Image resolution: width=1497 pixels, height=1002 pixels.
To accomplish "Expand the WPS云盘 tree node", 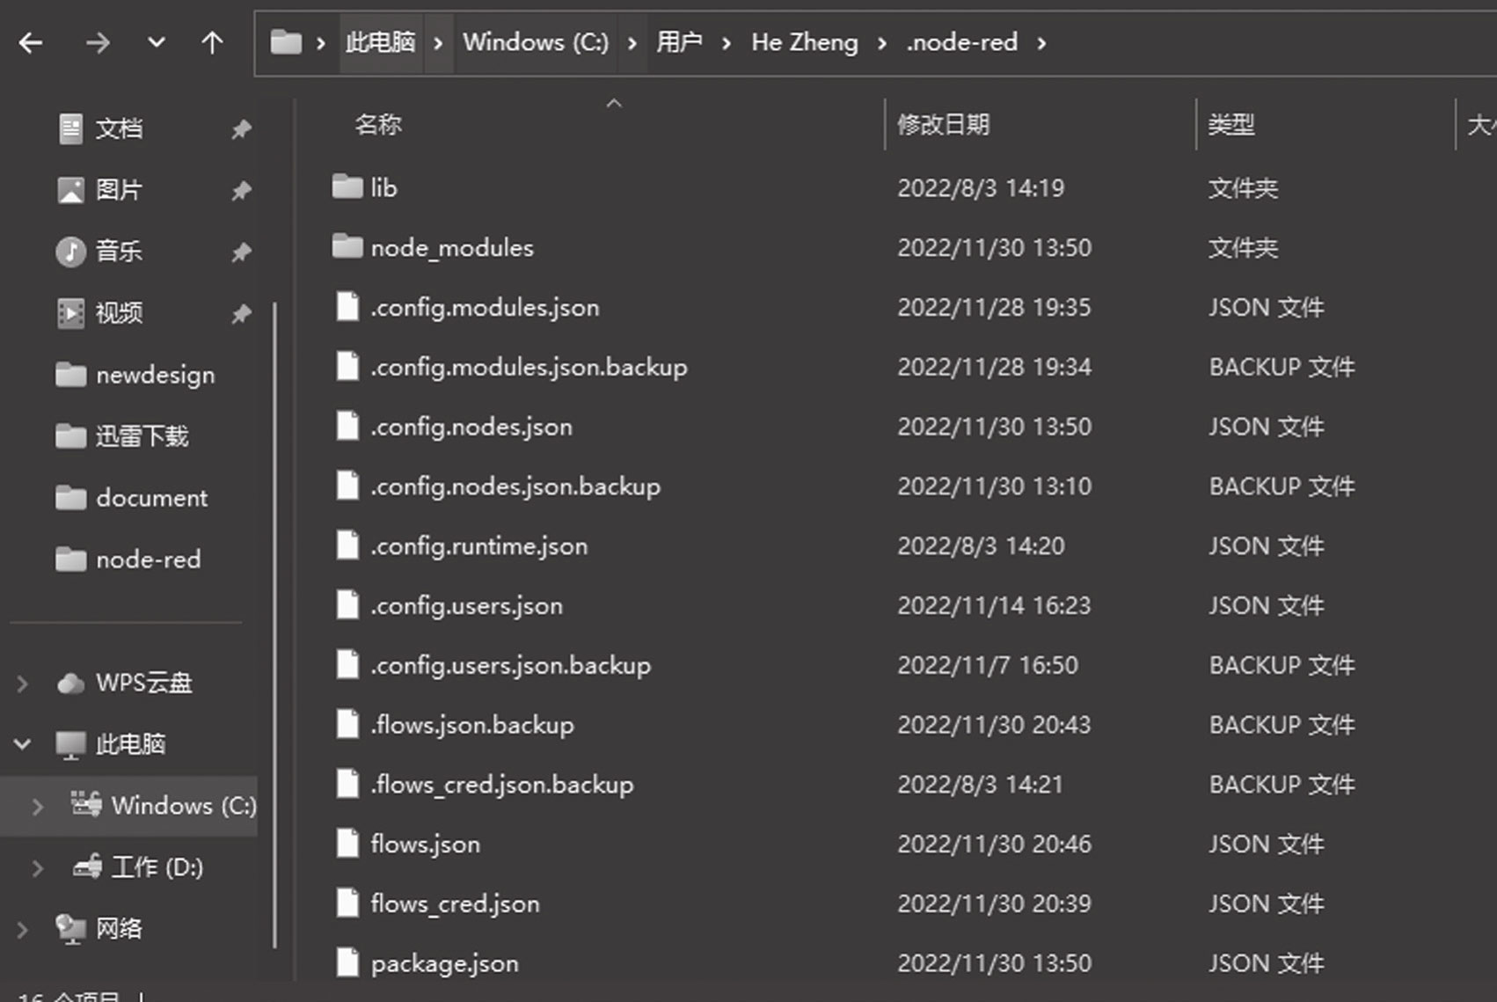I will click(23, 684).
